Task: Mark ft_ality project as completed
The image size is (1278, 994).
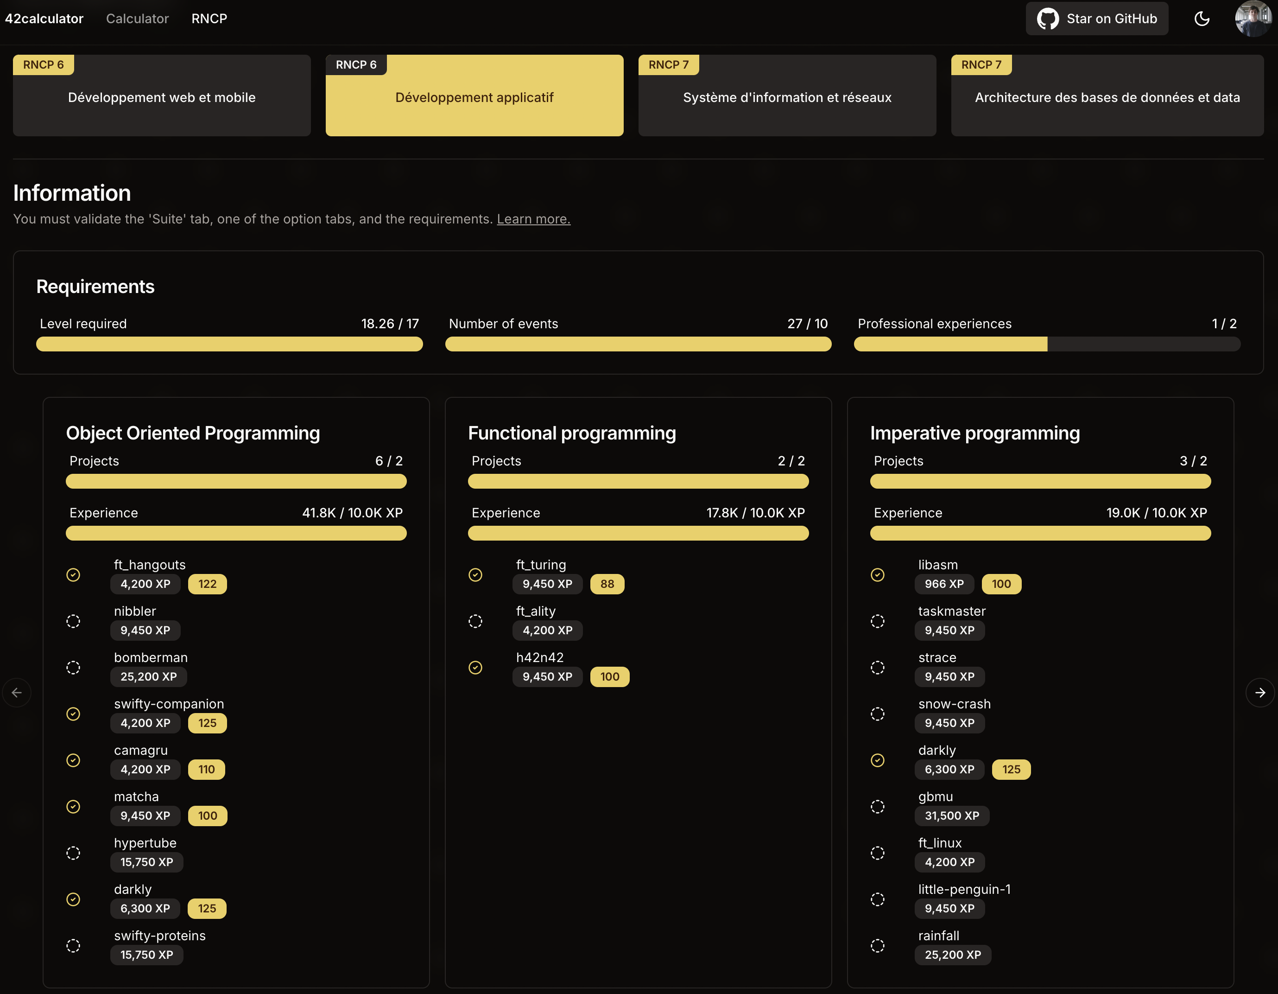Action: pyautogui.click(x=475, y=621)
